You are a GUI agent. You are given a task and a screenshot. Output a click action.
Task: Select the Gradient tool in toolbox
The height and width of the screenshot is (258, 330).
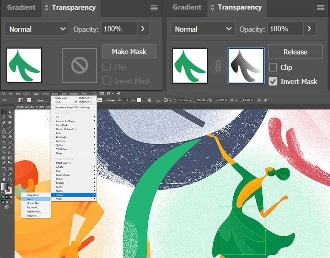coord(10,158)
